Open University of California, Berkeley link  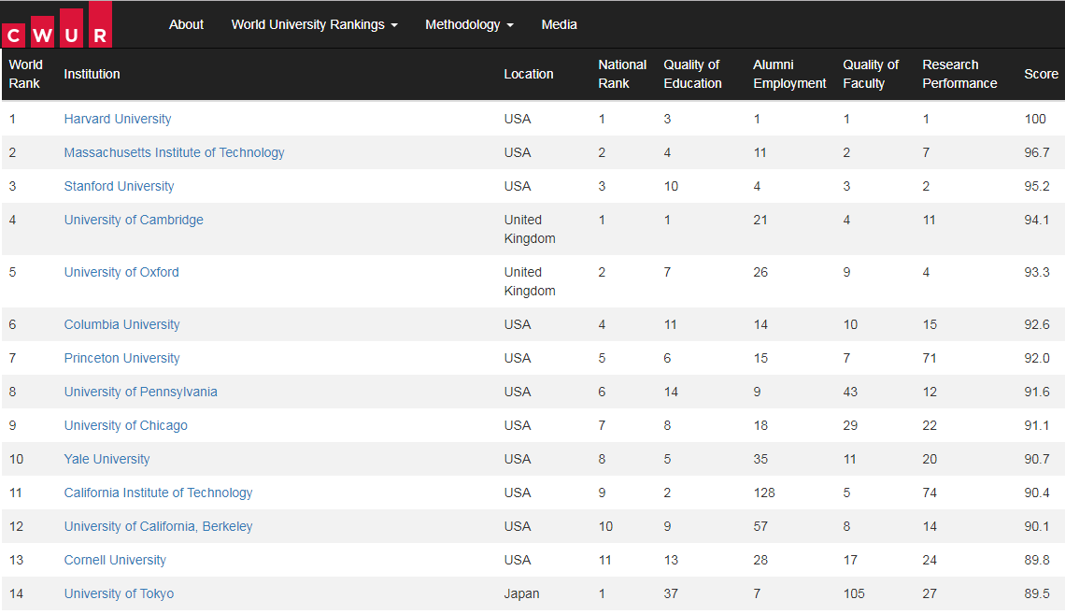pos(158,526)
